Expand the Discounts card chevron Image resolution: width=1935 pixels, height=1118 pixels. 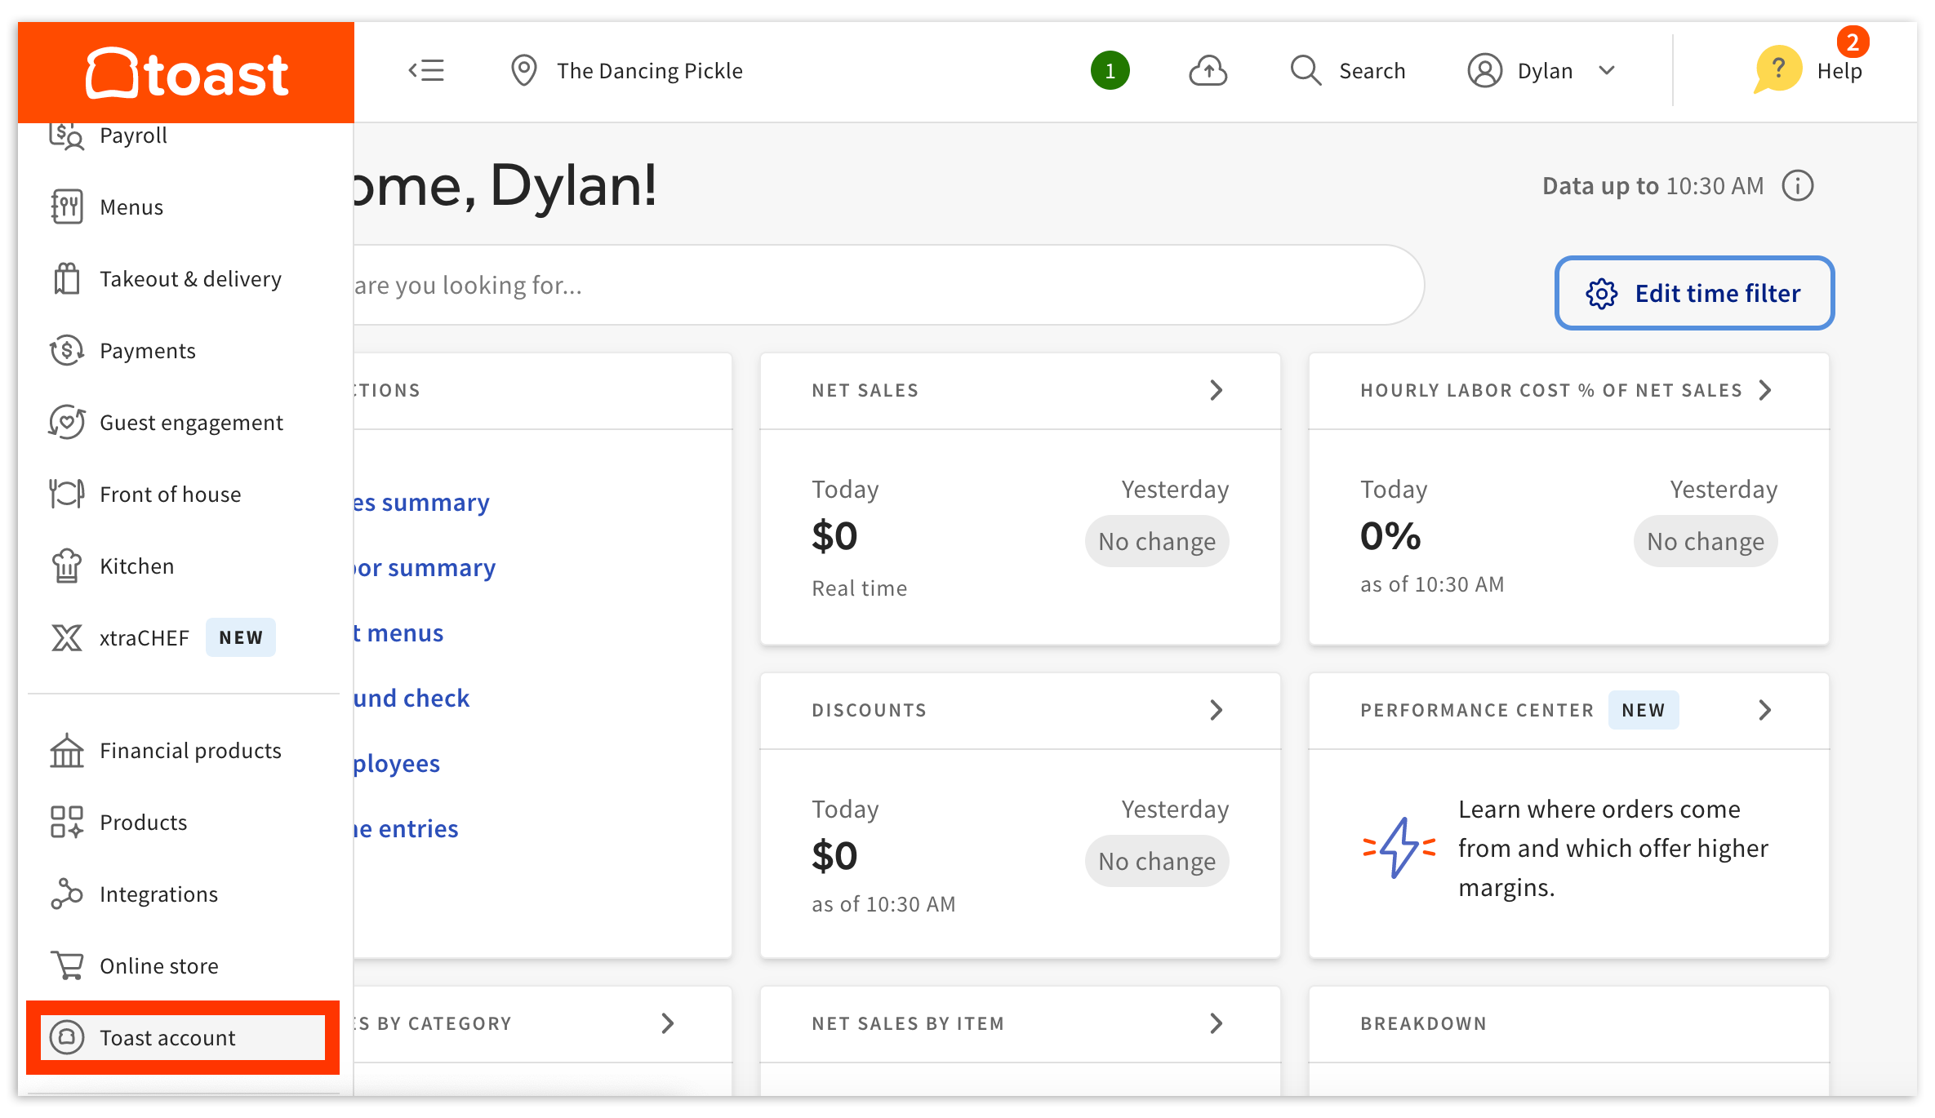[x=1216, y=710]
